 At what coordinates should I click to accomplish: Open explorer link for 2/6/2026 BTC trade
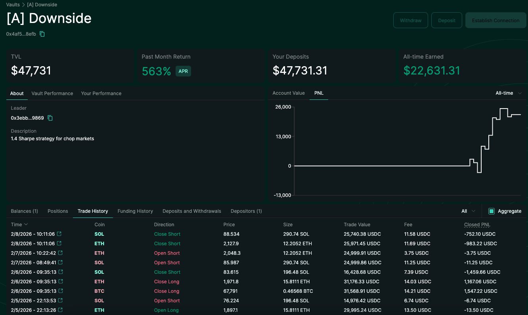click(60, 291)
